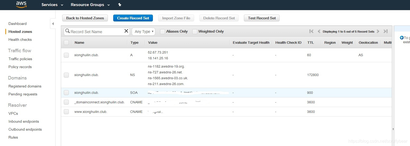The image size is (410, 146).
Task: Sort by the Value column header
Action: pyautogui.click(x=153, y=42)
